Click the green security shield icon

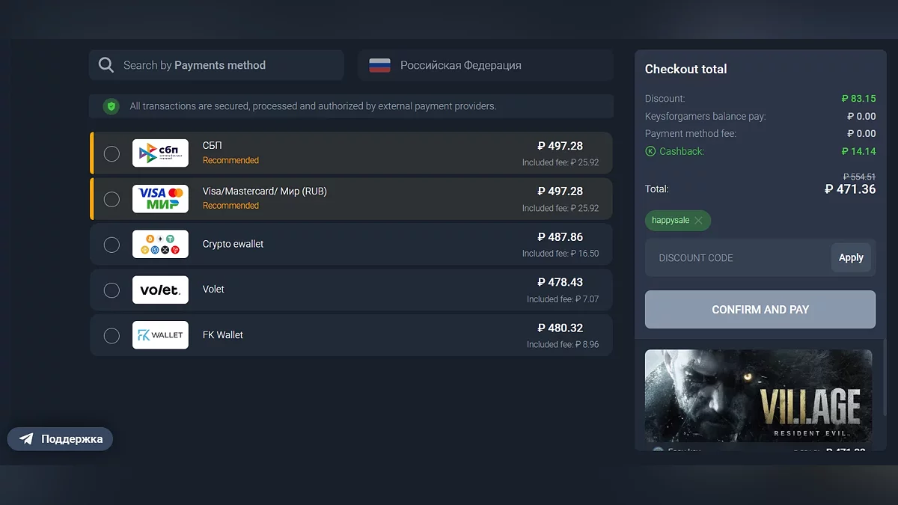click(112, 106)
